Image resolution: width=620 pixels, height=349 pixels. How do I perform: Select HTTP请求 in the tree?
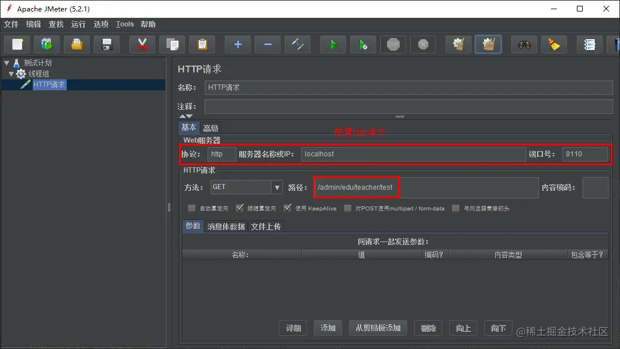coord(49,85)
